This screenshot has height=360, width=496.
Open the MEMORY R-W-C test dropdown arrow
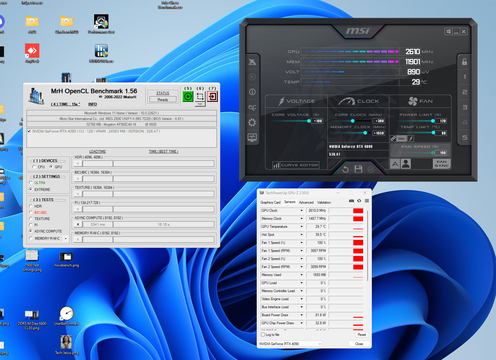pos(66,239)
